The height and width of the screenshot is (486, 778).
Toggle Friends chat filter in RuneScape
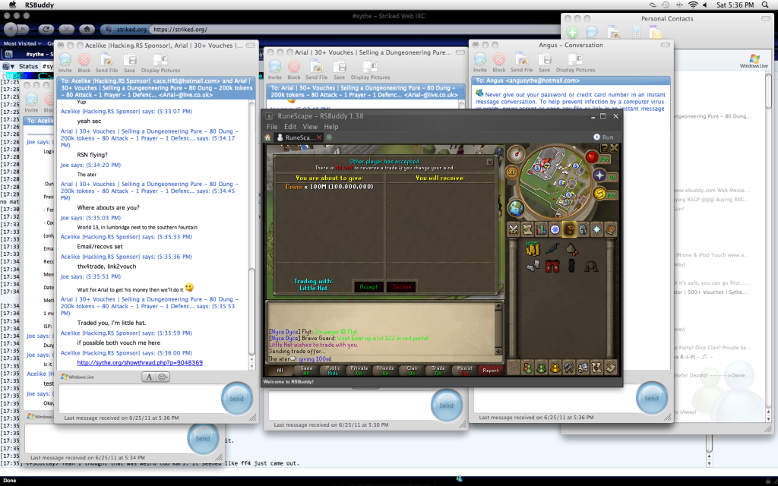(385, 371)
